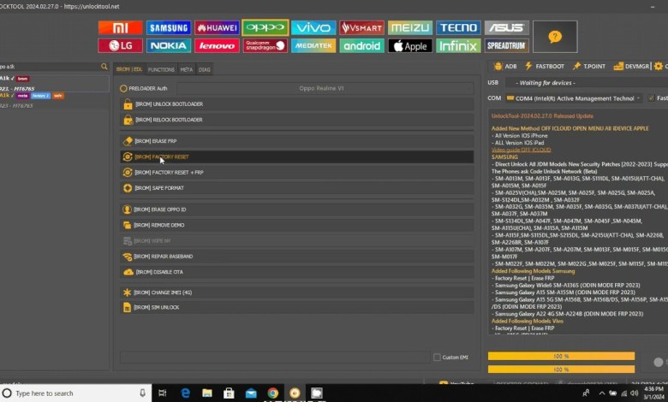Open Fastboot tools
The image size is (668, 402).
coord(545,67)
